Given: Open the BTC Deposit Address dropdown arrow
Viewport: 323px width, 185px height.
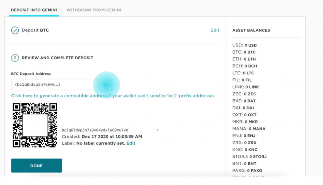Looking at the screenshot, I should coord(105,84).
